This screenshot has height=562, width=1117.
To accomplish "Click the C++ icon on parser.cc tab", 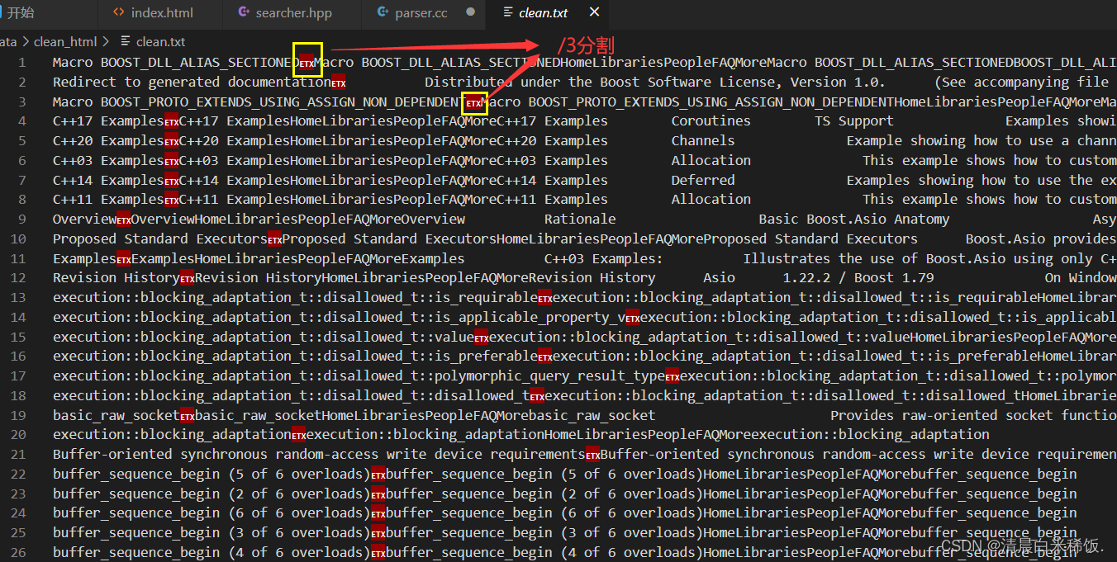I will (x=383, y=12).
